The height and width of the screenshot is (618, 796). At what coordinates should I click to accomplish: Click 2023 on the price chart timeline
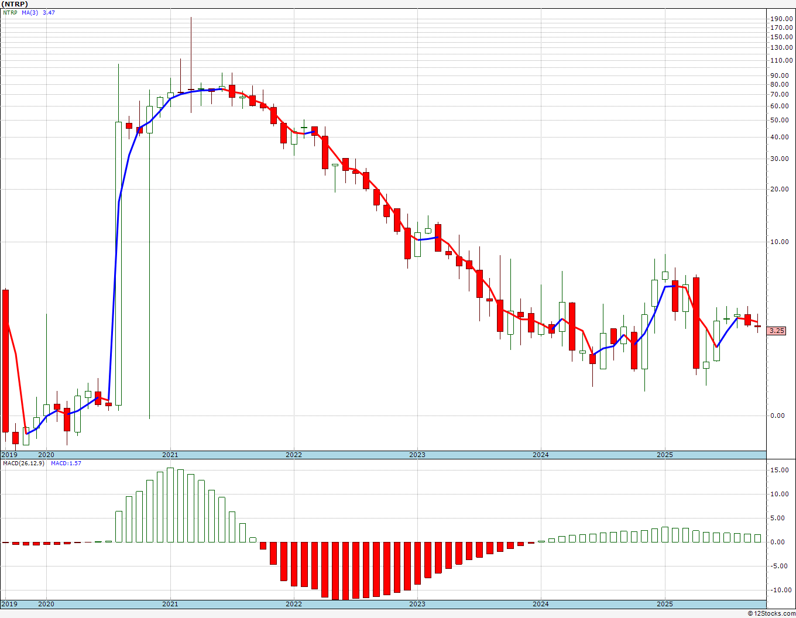(417, 455)
